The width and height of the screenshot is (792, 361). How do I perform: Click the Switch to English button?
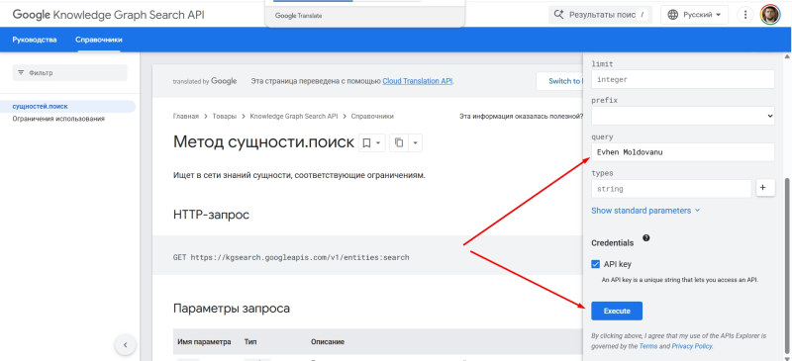559,81
